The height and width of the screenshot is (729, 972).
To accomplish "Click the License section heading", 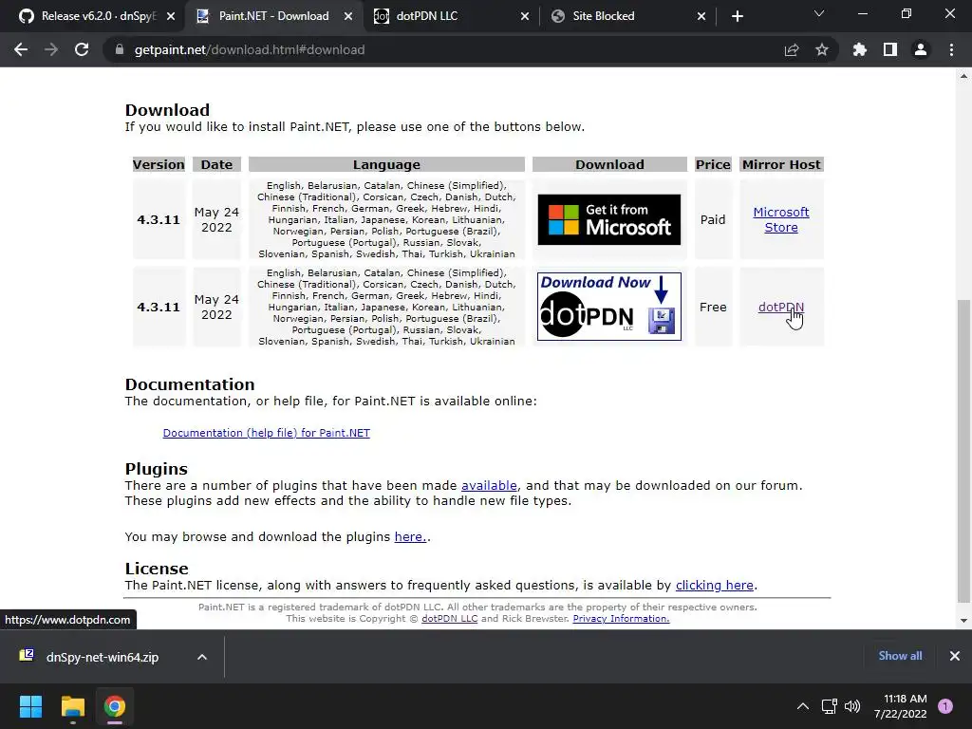I will pyautogui.click(x=157, y=569).
